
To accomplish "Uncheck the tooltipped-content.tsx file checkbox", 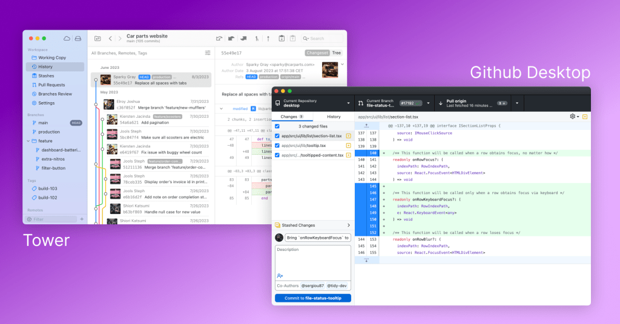I will click(x=277, y=155).
